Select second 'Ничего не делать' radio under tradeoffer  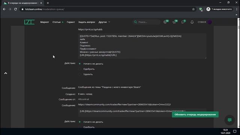point(79,122)
